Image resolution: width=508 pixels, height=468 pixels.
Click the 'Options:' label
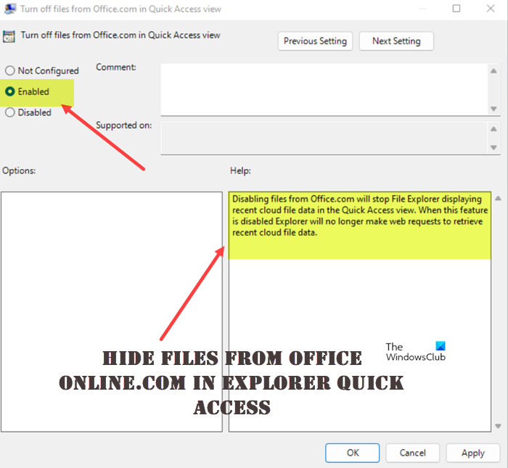coord(19,171)
